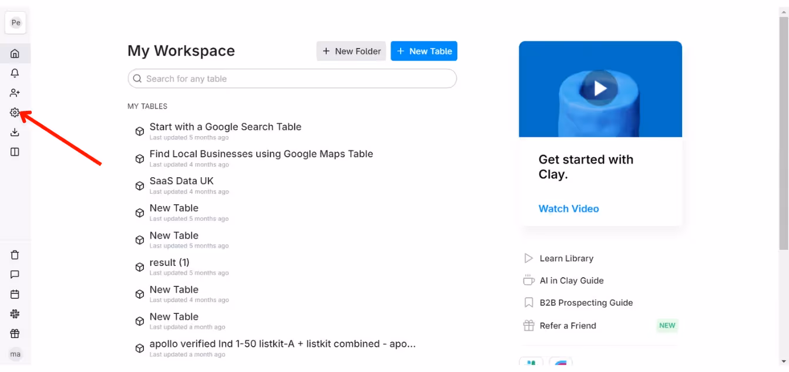This screenshot has height=372, width=789.
Task: Click the coffee cup icon beside AI in Clay Guide
Action: [x=529, y=280]
